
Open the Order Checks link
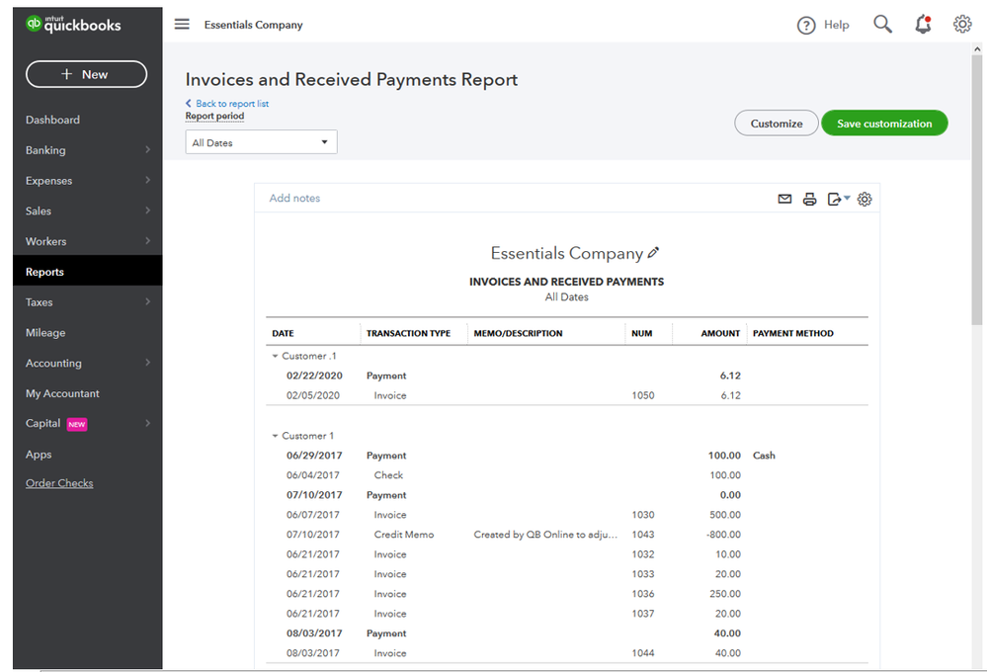(x=59, y=483)
